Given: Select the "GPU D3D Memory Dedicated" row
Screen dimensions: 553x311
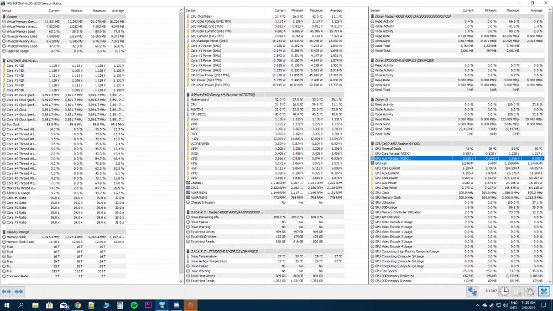Looking at the screenshot, I should 457,276.
